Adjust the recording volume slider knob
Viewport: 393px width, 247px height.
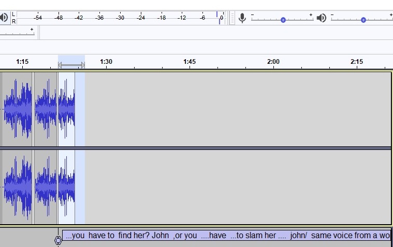pos(283,20)
